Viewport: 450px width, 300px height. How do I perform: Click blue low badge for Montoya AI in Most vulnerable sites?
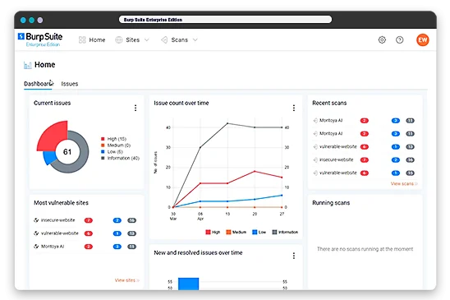[117, 247]
